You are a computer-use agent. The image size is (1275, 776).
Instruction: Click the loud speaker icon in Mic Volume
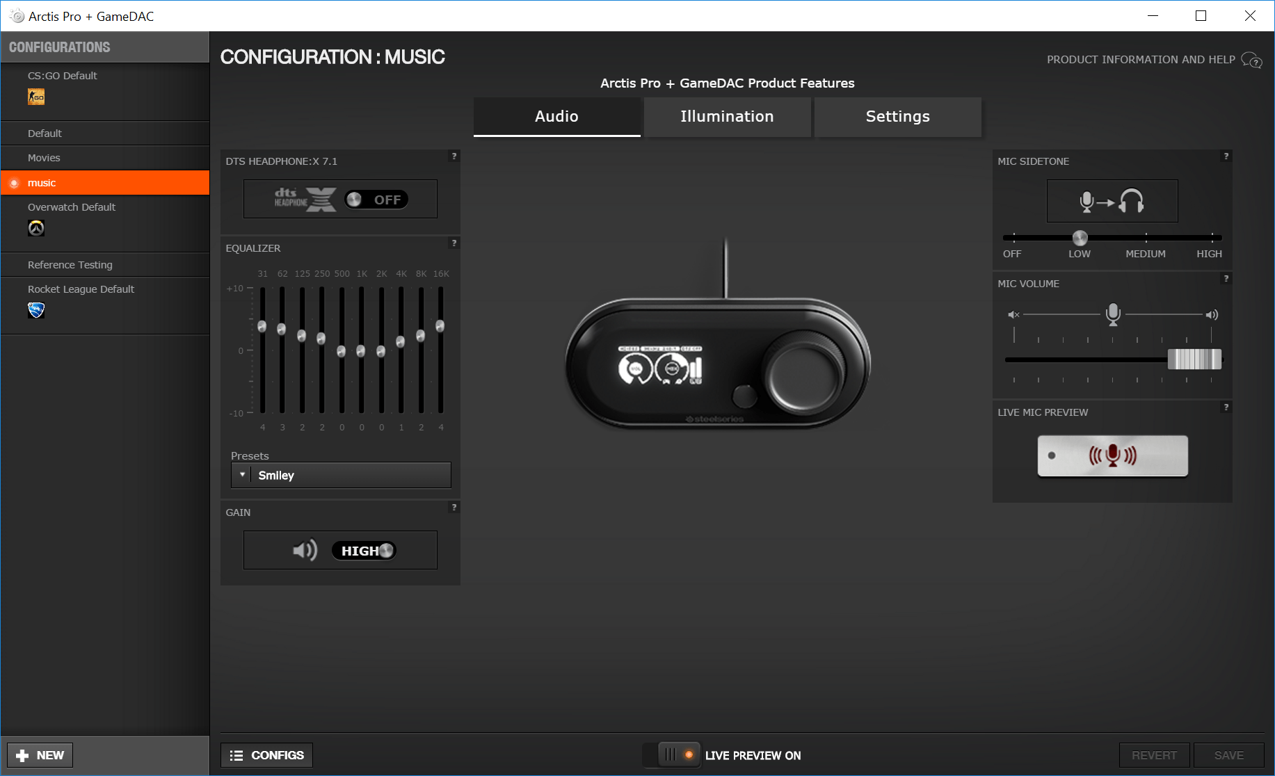pyautogui.click(x=1212, y=315)
